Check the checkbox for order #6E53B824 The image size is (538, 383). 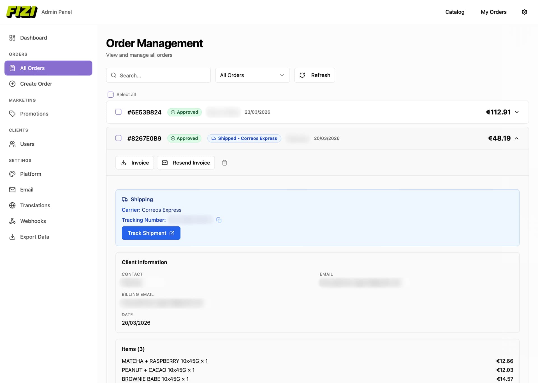[x=118, y=112]
